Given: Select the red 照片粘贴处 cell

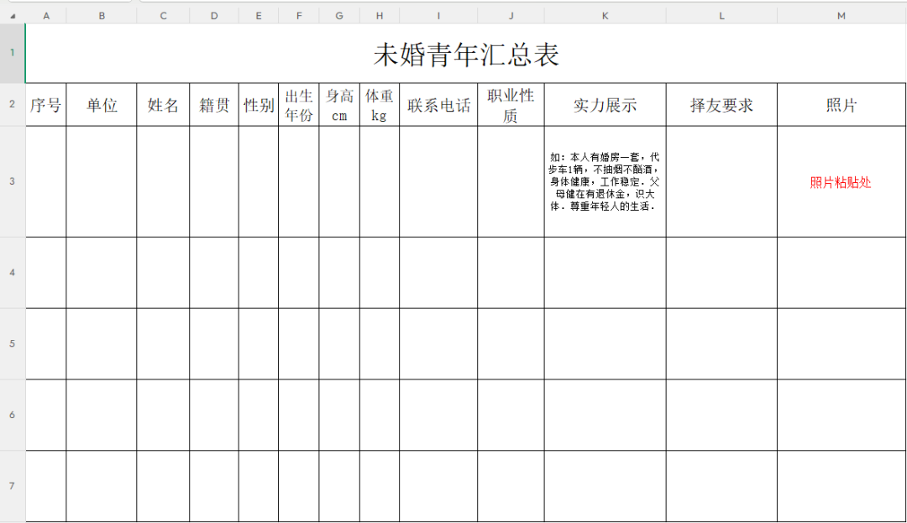Looking at the screenshot, I should click(841, 182).
